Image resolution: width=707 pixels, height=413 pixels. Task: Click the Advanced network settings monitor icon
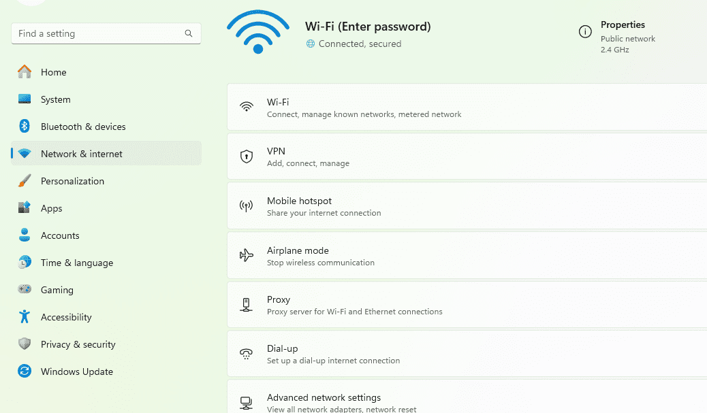[247, 401]
